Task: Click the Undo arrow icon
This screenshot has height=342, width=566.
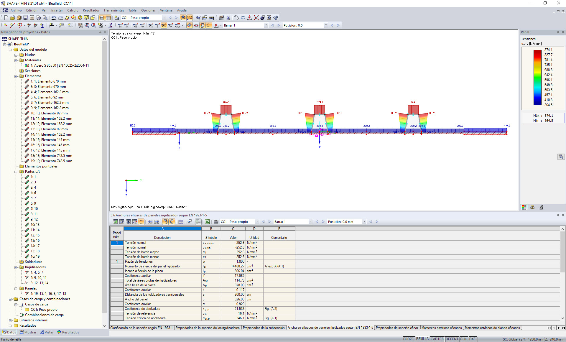Action: 54,18
